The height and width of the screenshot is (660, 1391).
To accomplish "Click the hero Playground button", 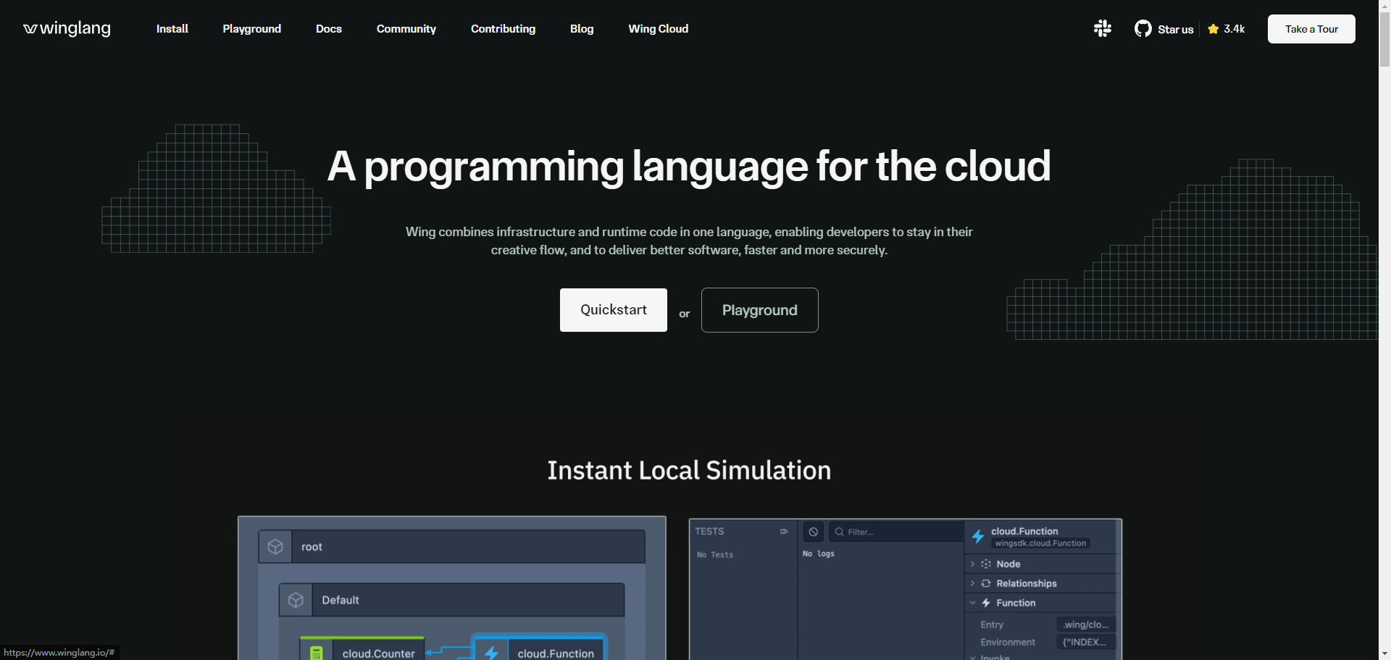I will click(x=760, y=310).
